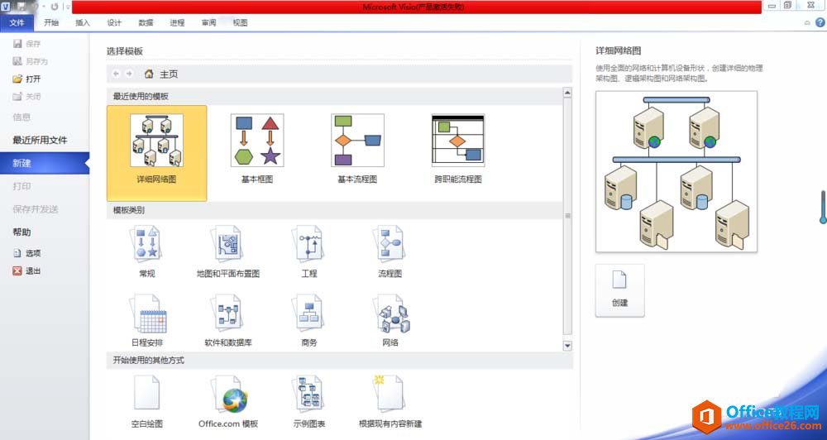Switch to the 进程 ribbon tab
The image size is (827, 440).
177,22
